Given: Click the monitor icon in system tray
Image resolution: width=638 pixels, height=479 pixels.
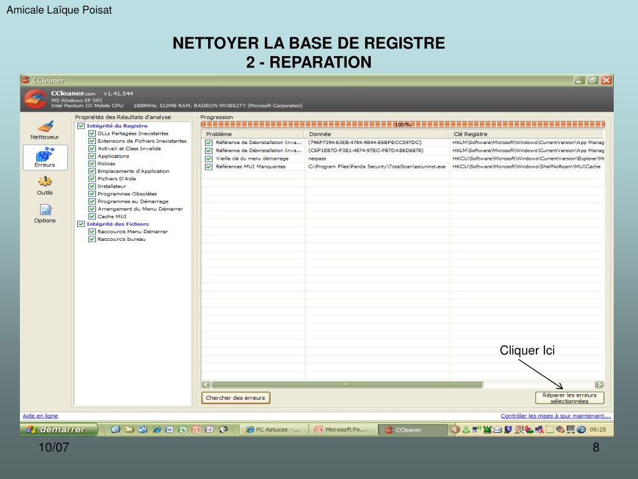Looking at the screenshot, I should 571,429.
